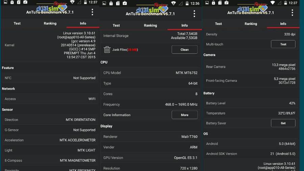Tap the NFC Not Supported row
Screen dimensions: 304x171
[x=50, y=78]
